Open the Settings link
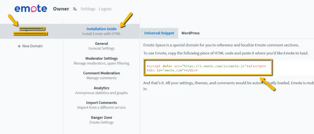The image size is (314, 134). click(88, 9)
